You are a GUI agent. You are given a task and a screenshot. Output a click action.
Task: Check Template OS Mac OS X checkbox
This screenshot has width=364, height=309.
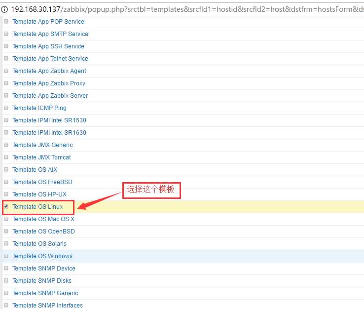[x=6, y=219]
